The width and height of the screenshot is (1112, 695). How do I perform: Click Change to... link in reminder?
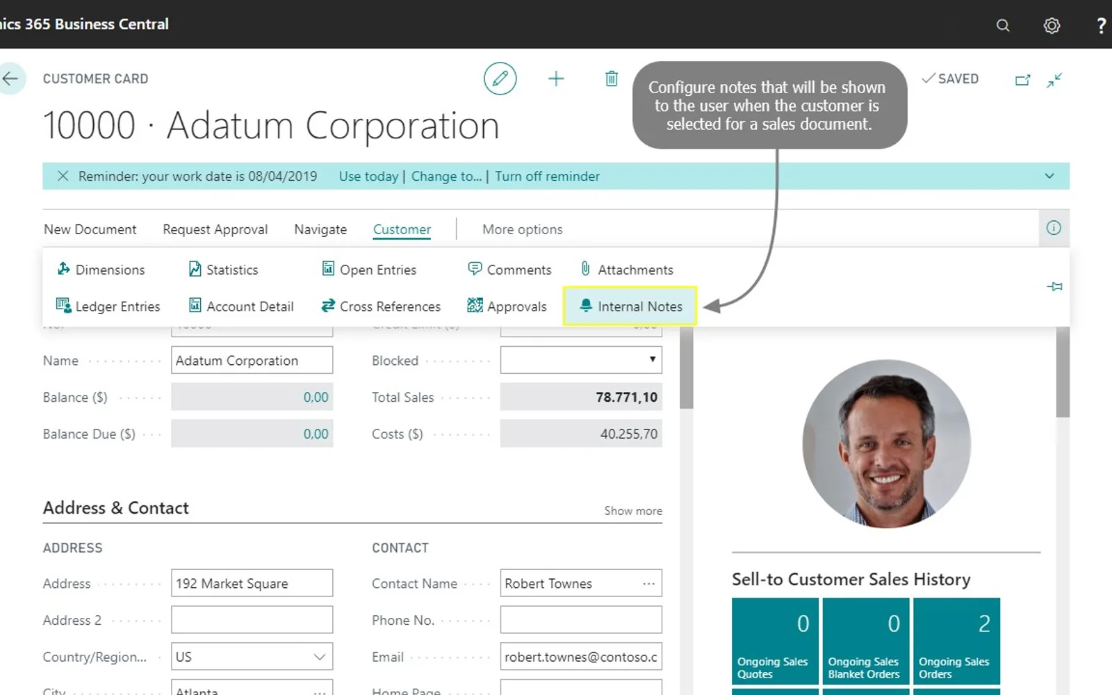[446, 176]
